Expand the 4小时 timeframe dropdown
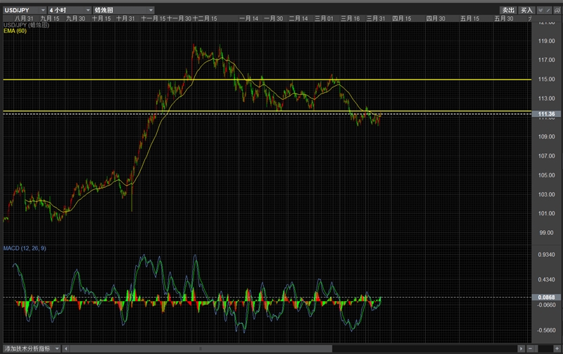 click(70, 10)
